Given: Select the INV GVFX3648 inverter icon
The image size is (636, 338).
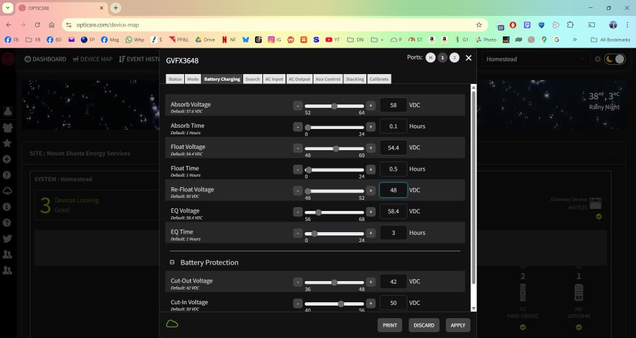Looking at the screenshot, I should 578,293.
